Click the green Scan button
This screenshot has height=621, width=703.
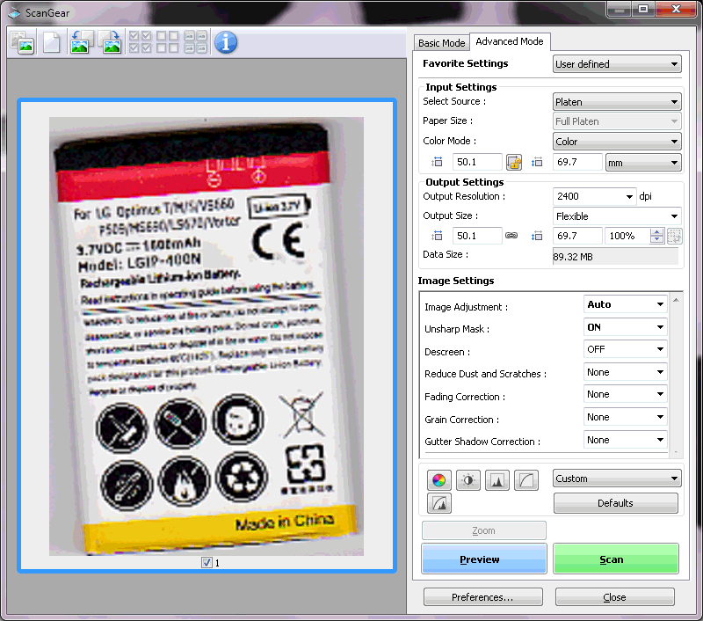(616, 559)
